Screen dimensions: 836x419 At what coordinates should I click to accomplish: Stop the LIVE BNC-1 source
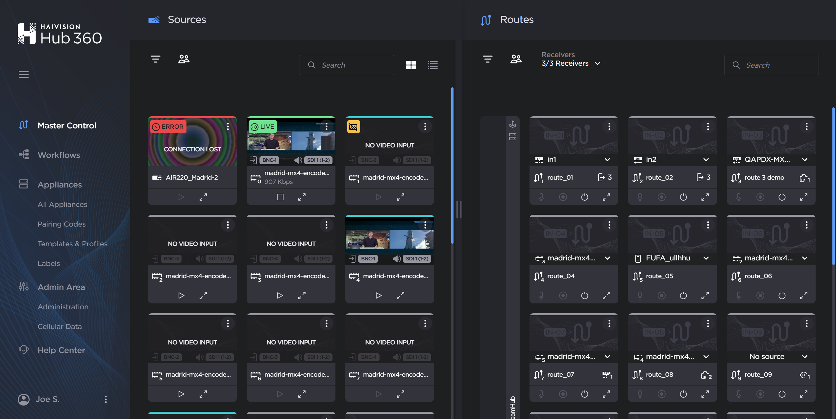[x=280, y=197]
